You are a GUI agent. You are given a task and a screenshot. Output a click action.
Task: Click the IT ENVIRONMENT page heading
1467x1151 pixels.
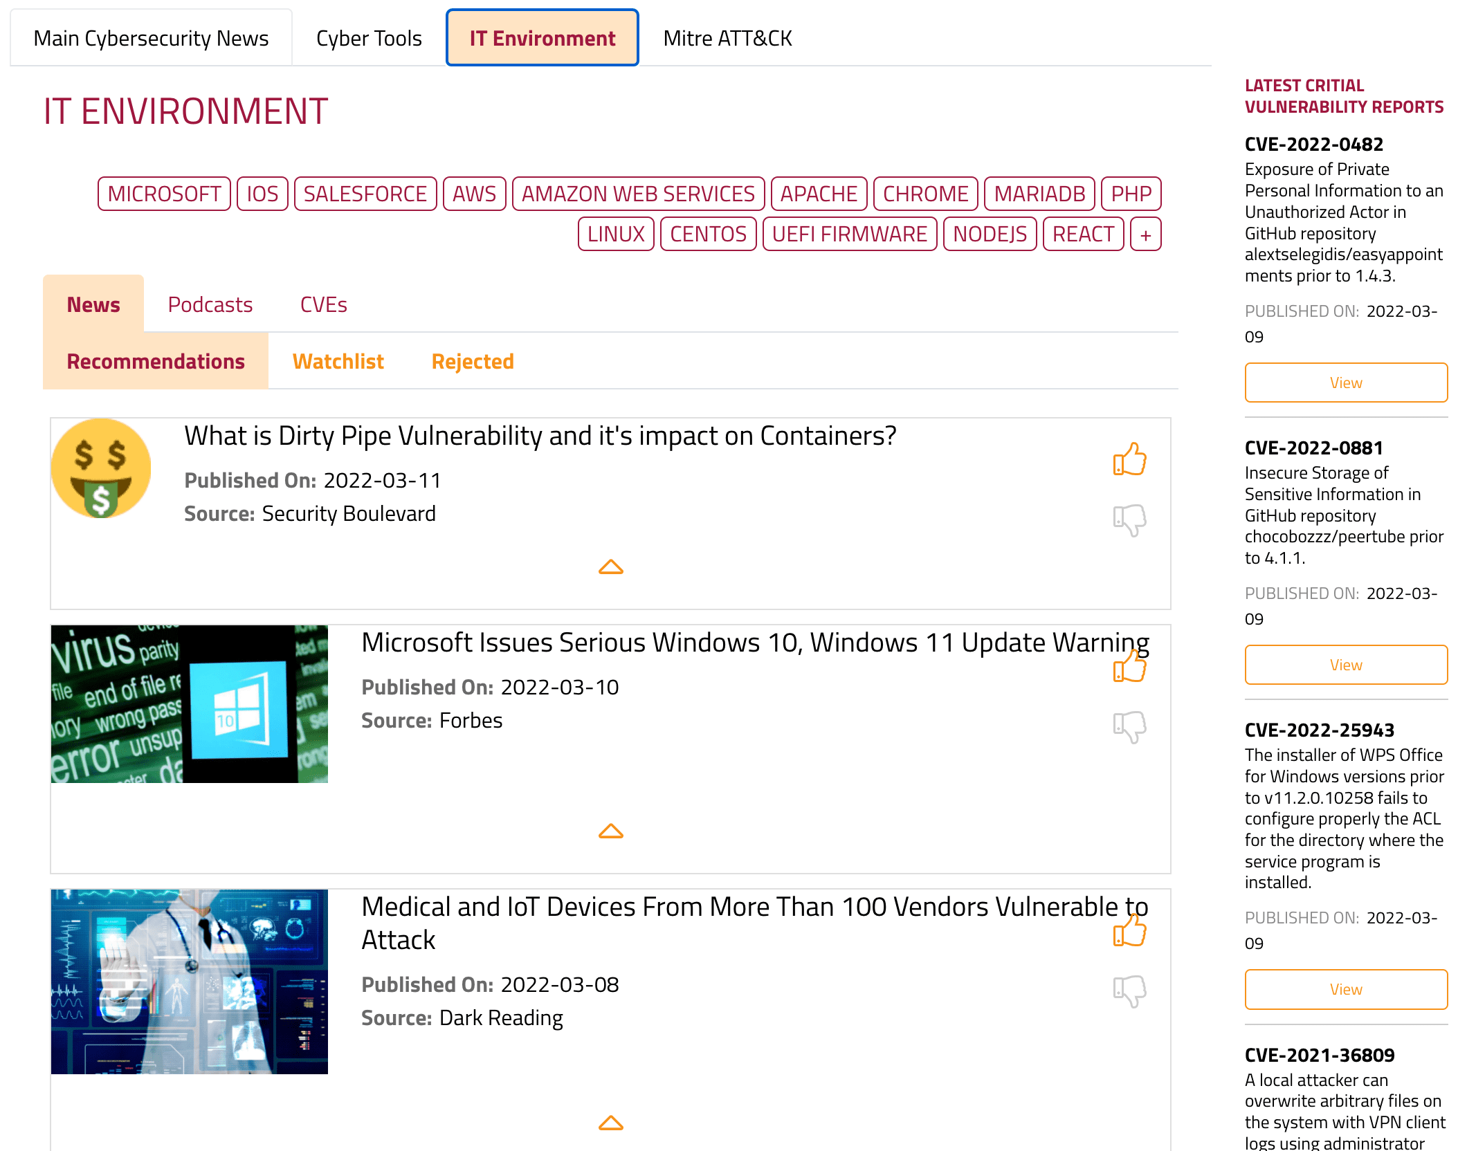(x=185, y=111)
